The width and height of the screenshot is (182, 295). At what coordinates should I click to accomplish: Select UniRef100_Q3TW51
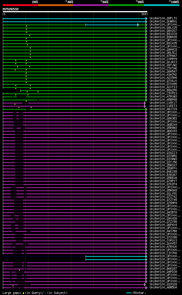point(163,156)
